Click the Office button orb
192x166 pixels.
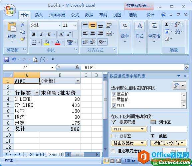pyautogui.click(x=10, y=10)
